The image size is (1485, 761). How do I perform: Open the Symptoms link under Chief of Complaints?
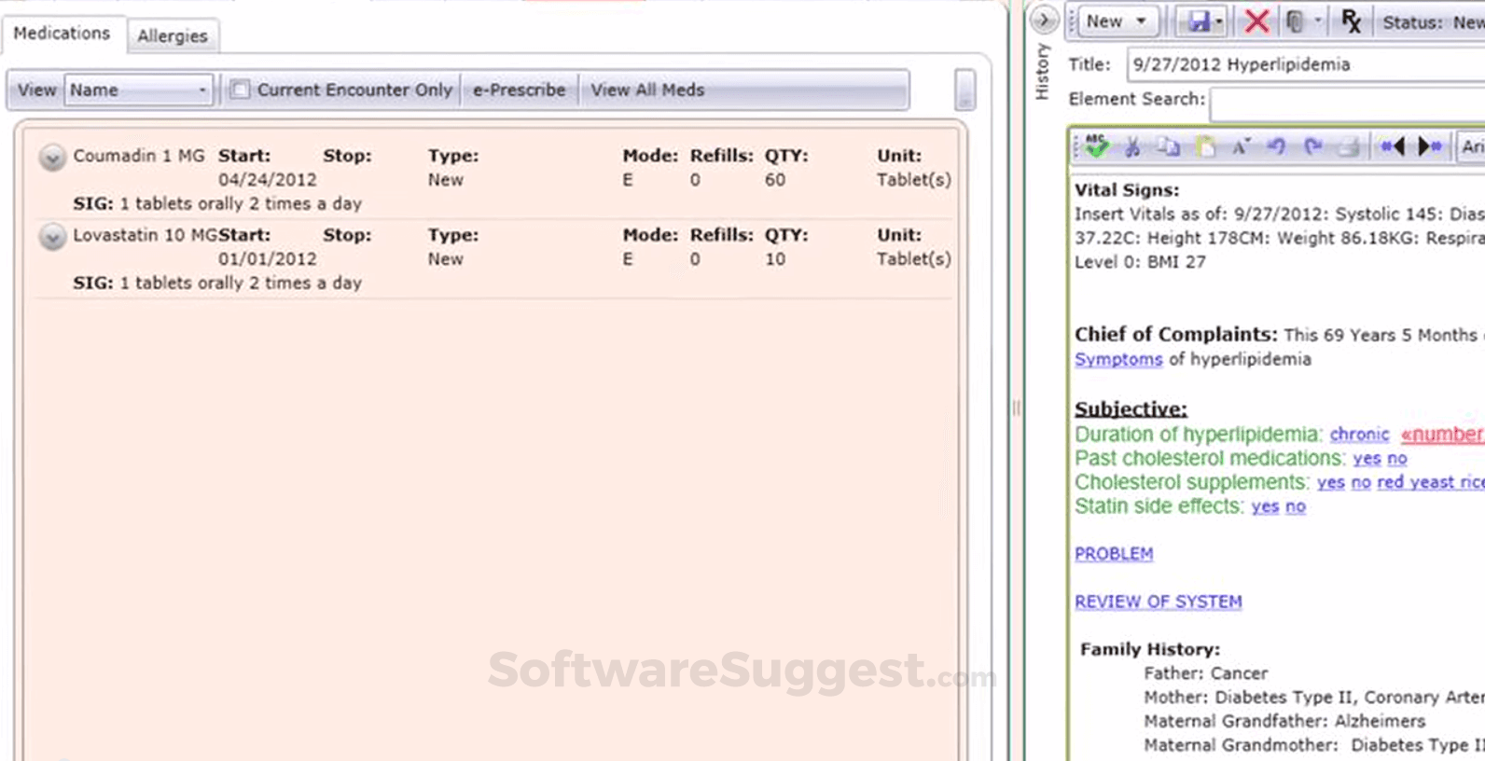[1118, 359]
